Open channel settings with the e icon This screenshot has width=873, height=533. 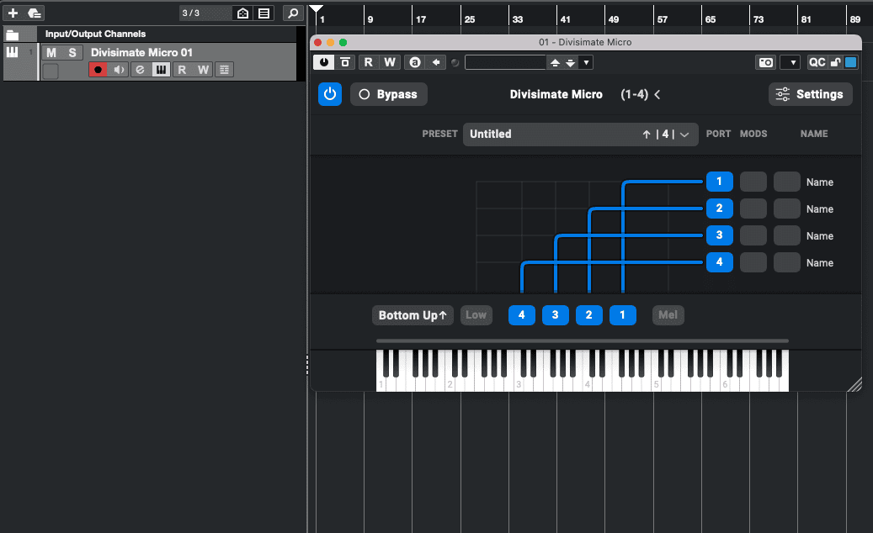(140, 70)
